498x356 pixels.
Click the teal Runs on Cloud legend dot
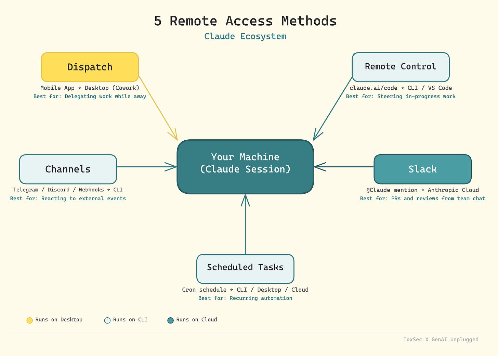170,320
